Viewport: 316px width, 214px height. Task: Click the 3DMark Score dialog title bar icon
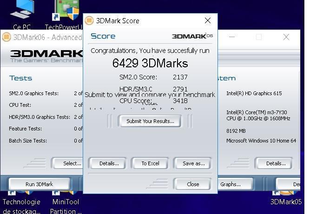89,20
